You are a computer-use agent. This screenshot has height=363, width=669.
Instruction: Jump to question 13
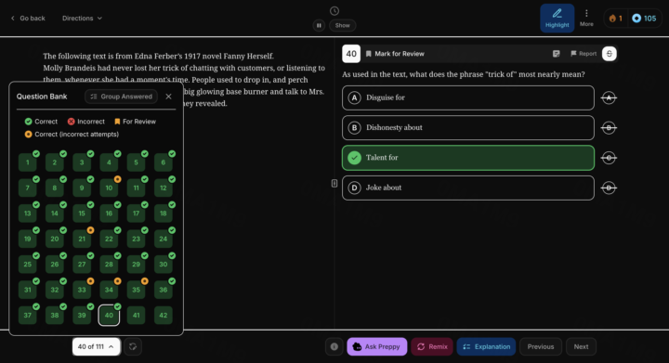[x=28, y=214]
